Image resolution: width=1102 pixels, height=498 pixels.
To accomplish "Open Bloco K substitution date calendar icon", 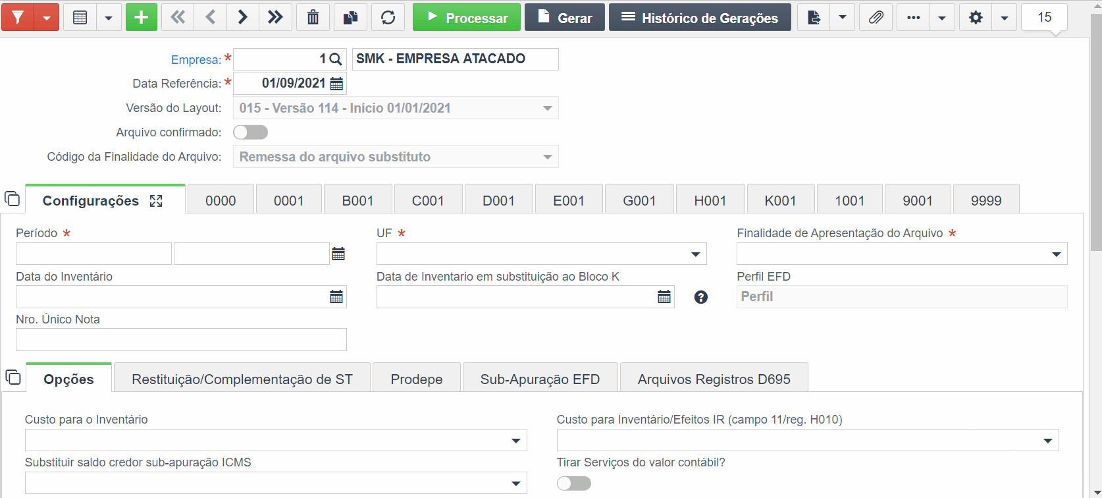I will point(664,297).
